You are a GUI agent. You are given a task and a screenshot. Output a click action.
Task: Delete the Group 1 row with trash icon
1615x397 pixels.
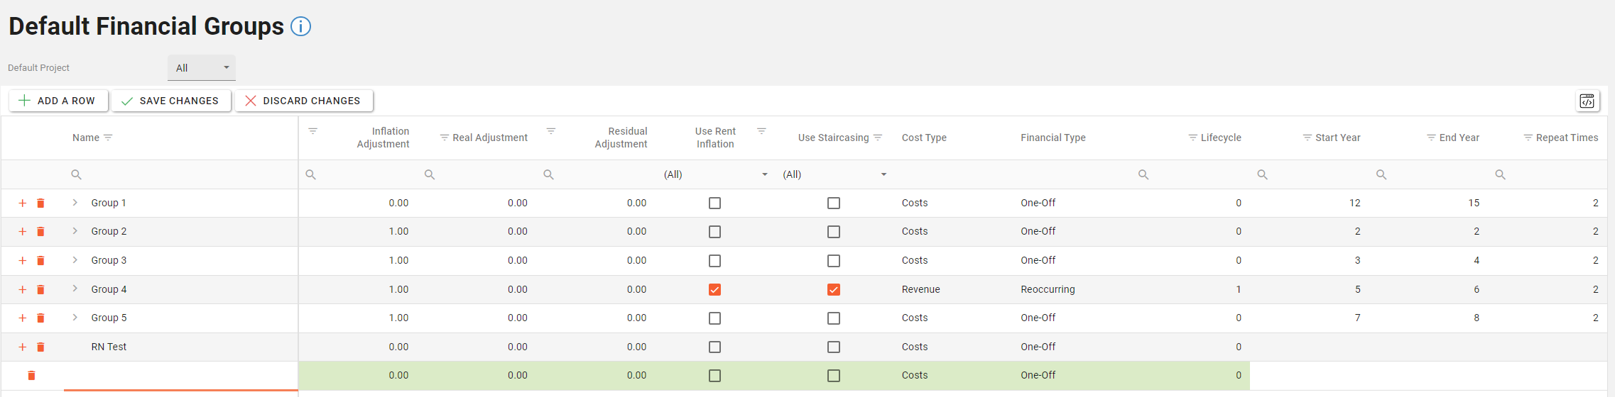pyautogui.click(x=40, y=203)
